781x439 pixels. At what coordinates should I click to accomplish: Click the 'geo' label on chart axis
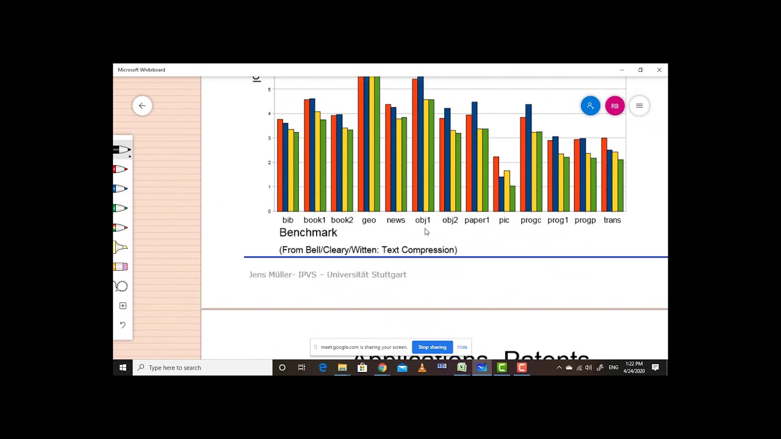point(369,220)
